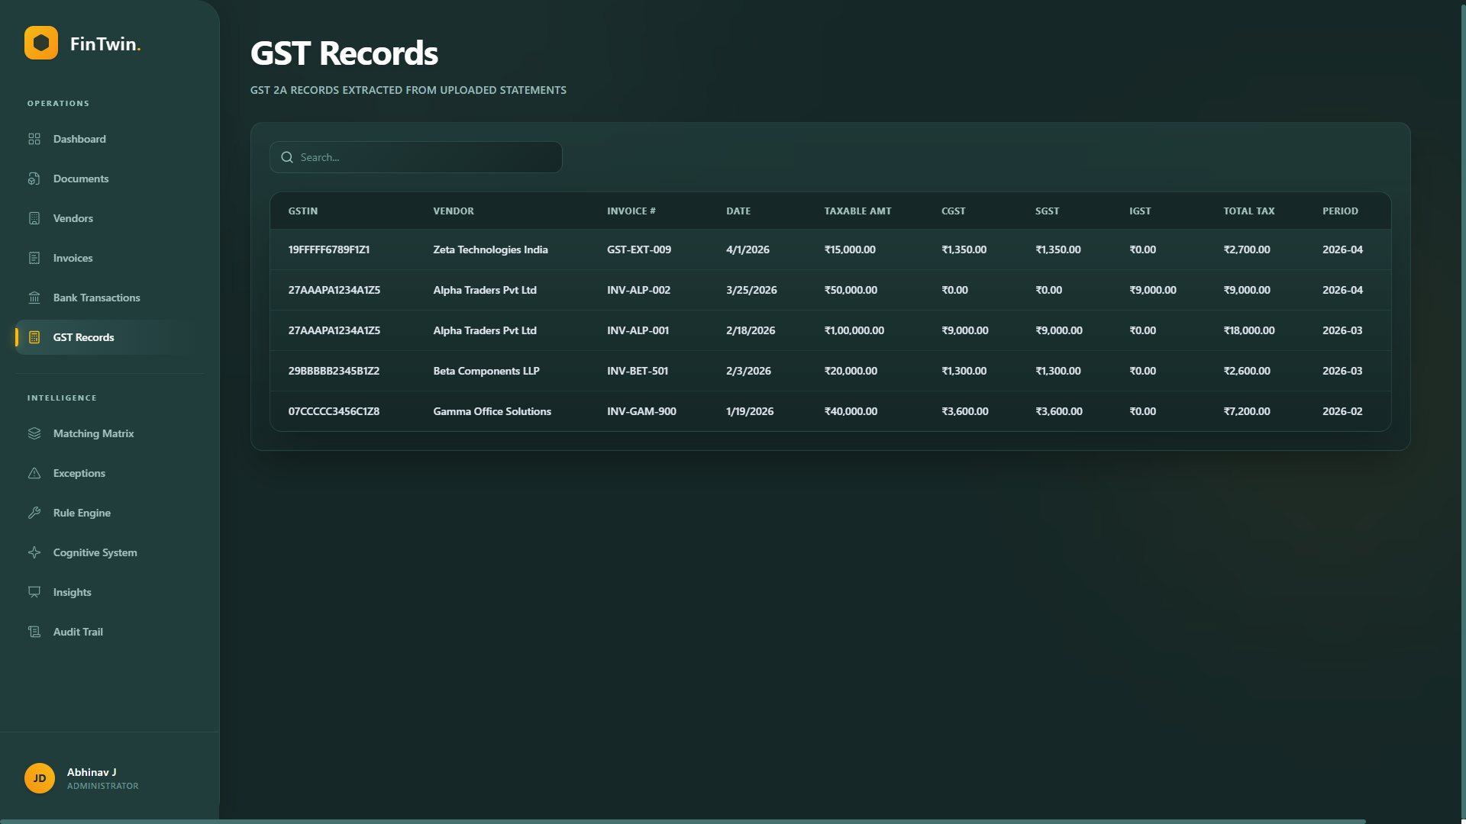This screenshot has height=824, width=1466.
Task: Click the FinTwin hexagon logo icon
Action: click(x=41, y=43)
